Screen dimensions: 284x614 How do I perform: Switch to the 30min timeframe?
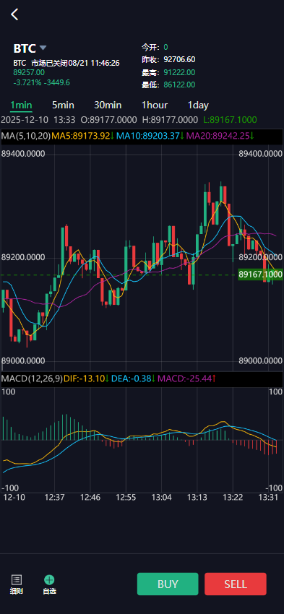(x=108, y=105)
